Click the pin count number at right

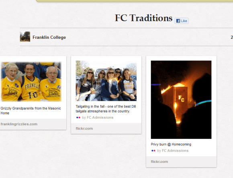pyautogui.click(x=232, y=37)
